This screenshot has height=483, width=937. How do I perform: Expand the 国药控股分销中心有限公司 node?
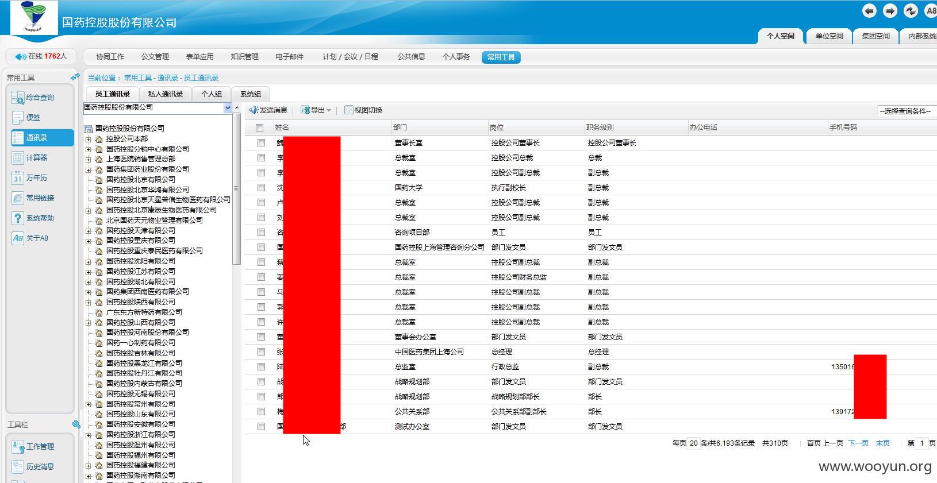[x=88, y=149]
